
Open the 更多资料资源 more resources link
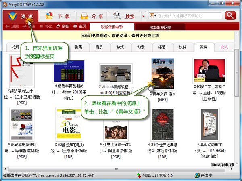(x=223, y=165)
